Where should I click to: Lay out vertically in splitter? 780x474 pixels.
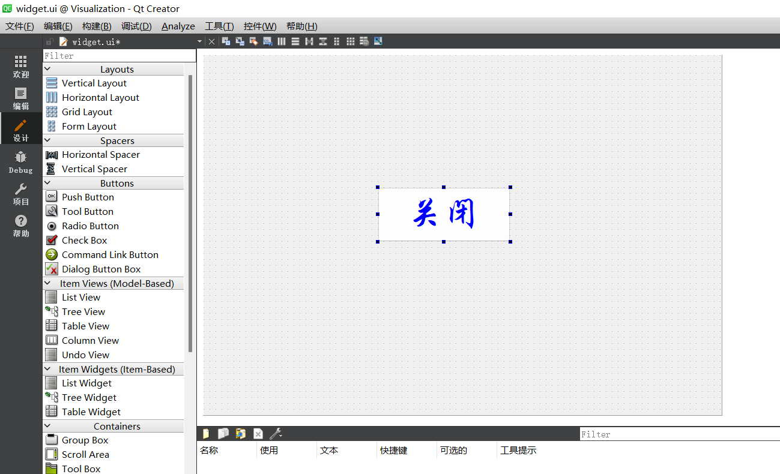[323, 41]
